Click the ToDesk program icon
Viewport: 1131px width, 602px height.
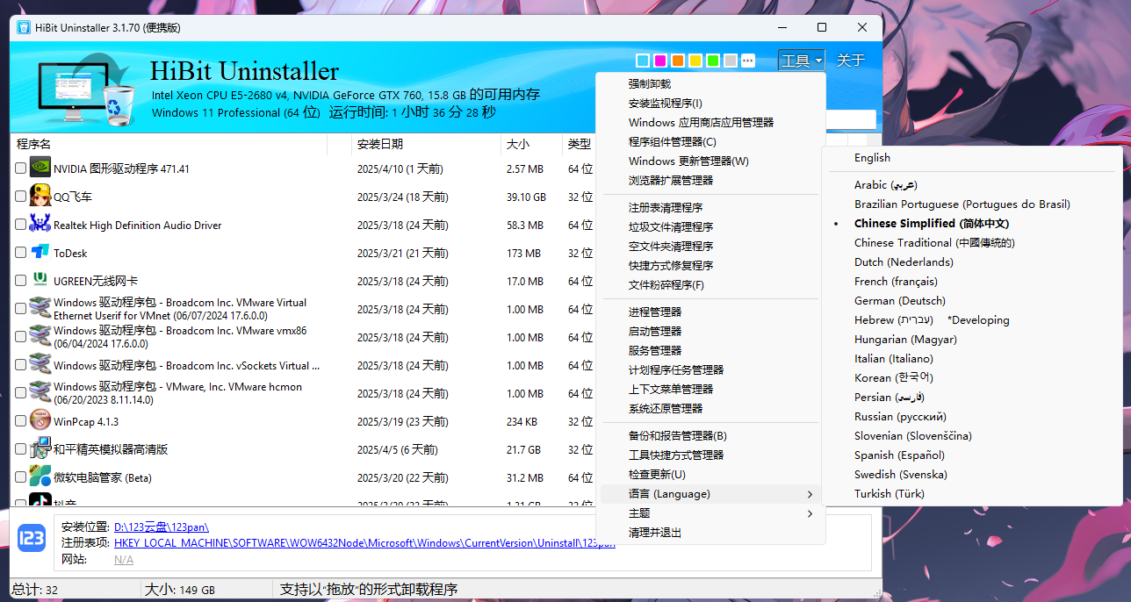tap(40, 253)
